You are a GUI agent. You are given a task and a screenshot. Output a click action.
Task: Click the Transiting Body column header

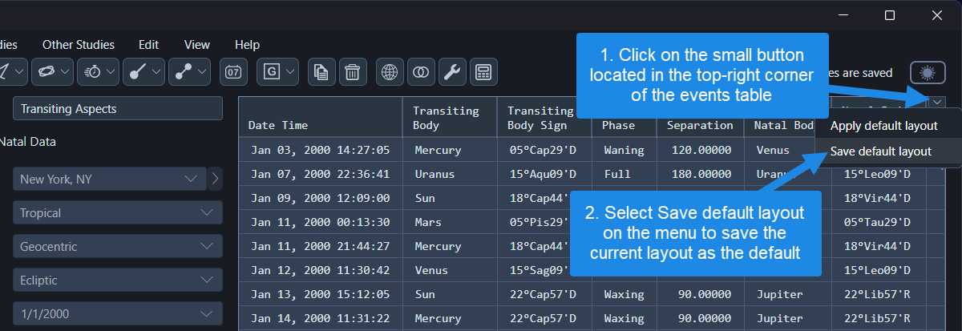(x=450, y=117)
